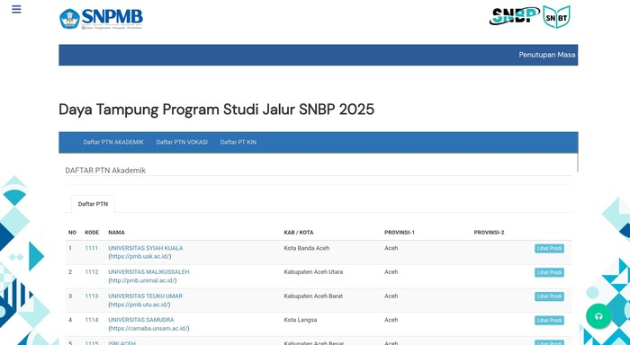
Task: Click the SNBP logo
Action: click(514, 16)
